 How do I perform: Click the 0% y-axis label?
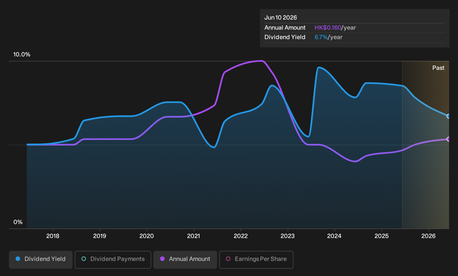[18, 222]
